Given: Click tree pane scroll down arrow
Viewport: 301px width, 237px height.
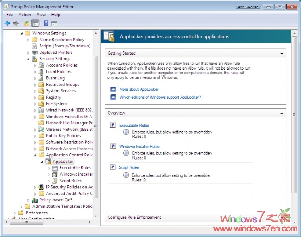Looking at the screenshot, I should click(95, 216).
